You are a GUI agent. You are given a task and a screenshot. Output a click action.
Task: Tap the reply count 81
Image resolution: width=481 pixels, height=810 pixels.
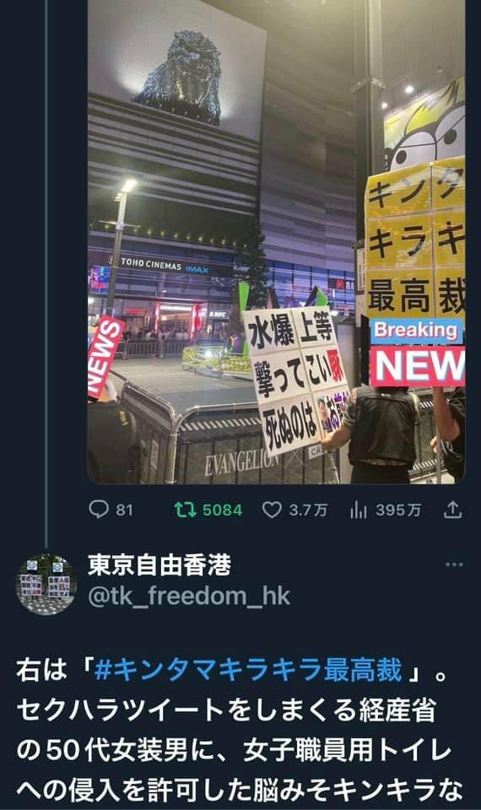(125, 510)
